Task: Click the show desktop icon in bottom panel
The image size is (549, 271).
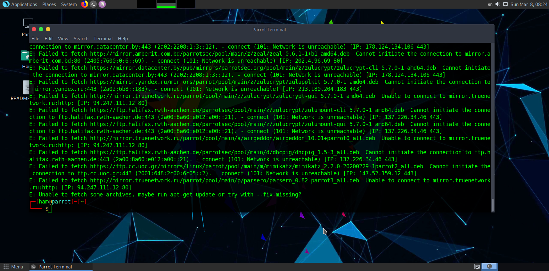Action: [477, 267]
